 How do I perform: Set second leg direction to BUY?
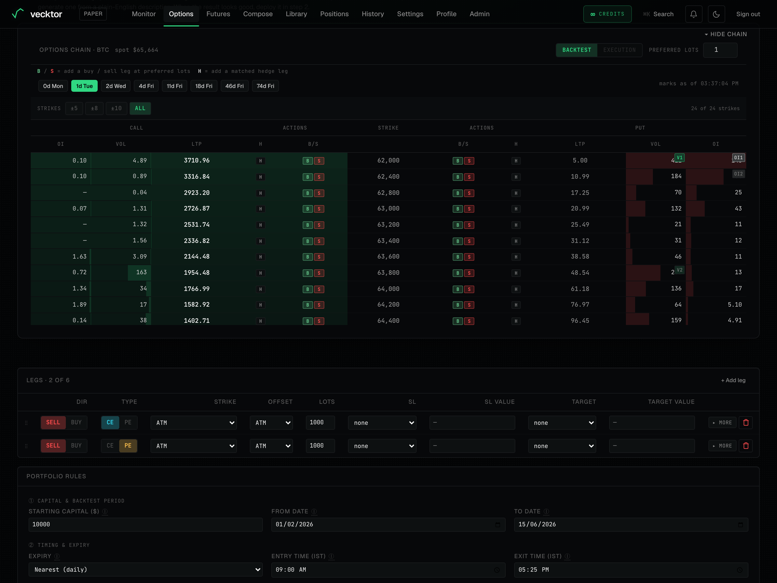pos(76,446)
